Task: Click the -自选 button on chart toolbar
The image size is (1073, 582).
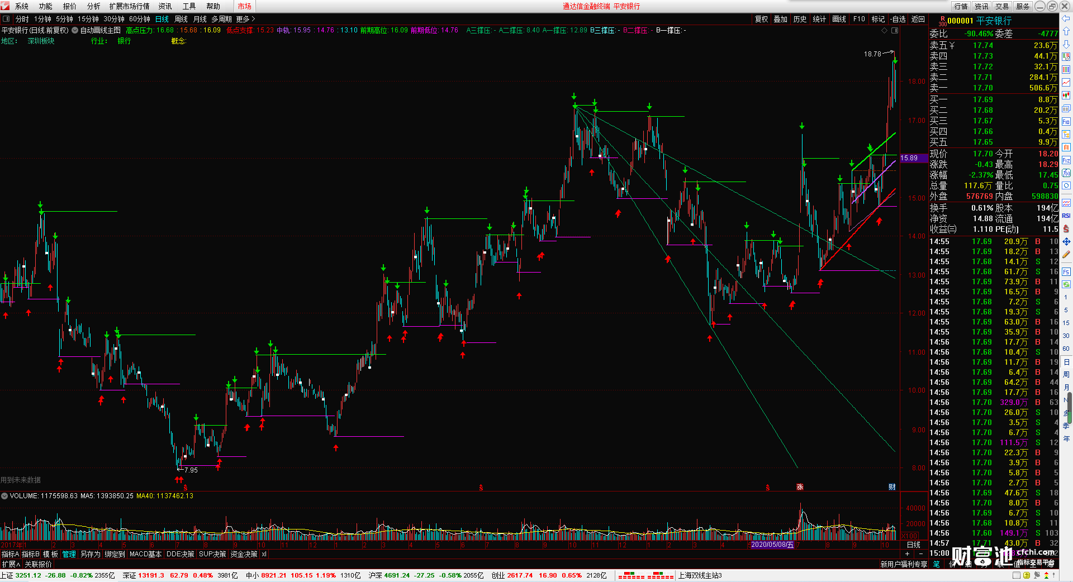Action: tap(898, 19)
